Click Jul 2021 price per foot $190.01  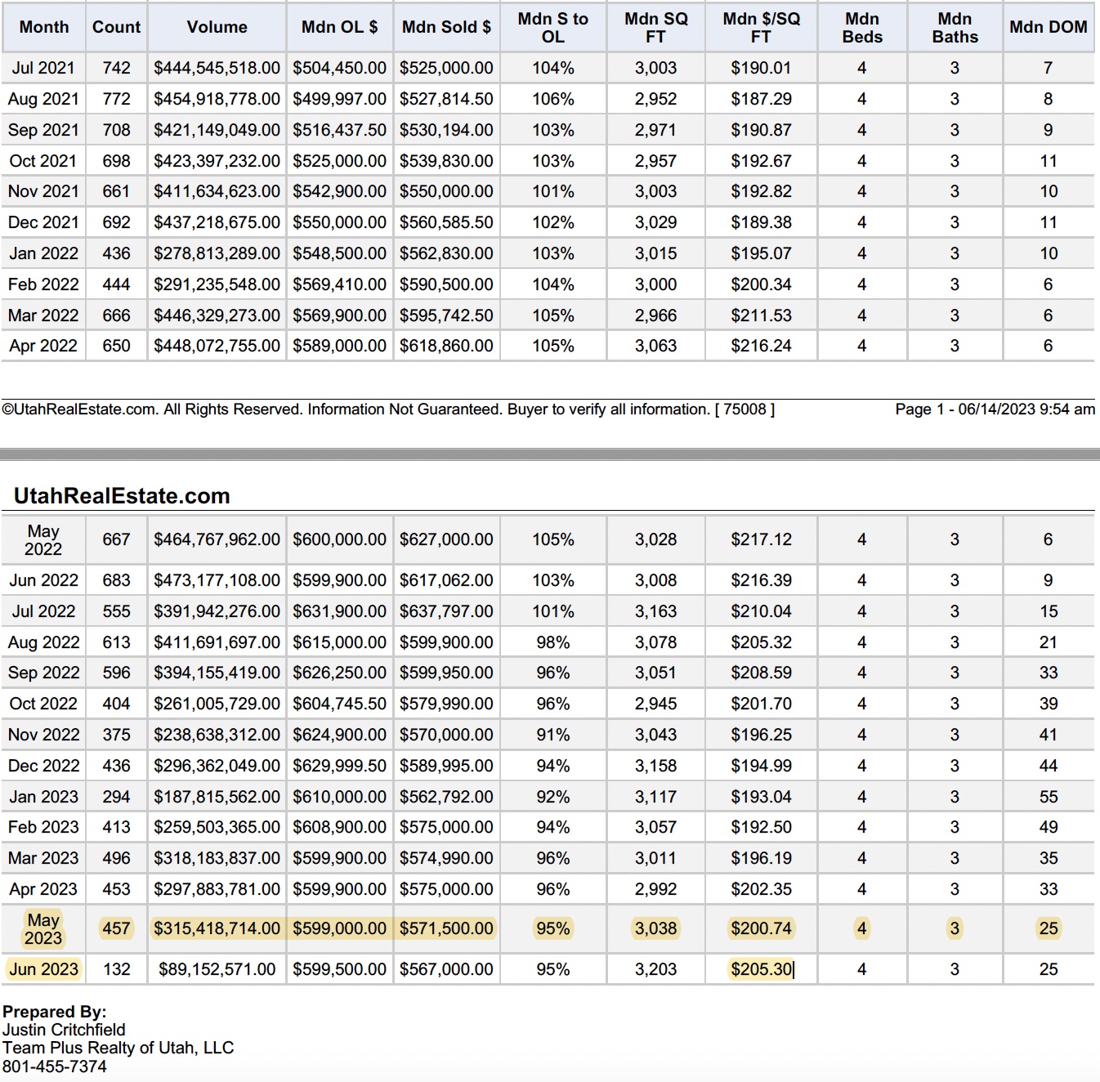761,68
